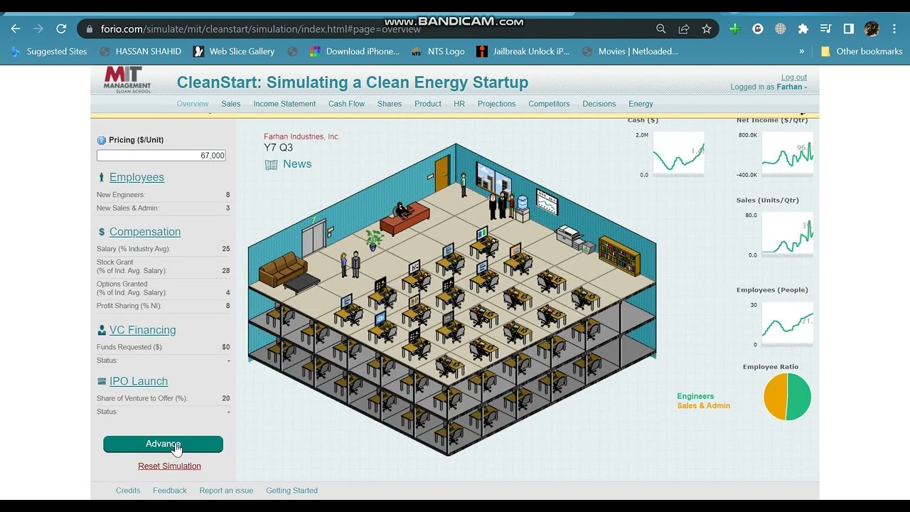
Task: Click the Employees person icon
Action: 102,177
